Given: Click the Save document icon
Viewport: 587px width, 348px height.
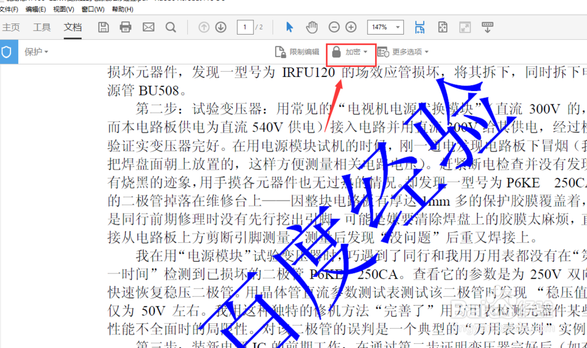Looking at the screenshot, I should click(103, 27).
